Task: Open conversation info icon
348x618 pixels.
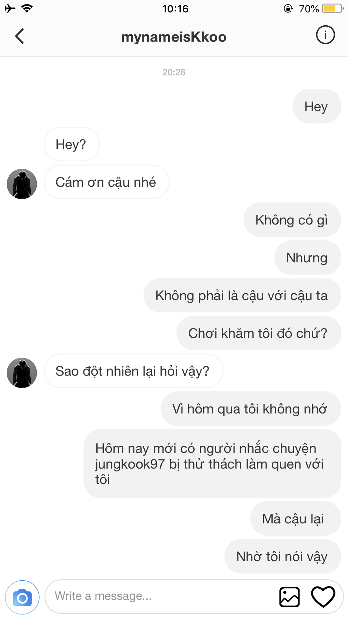Action: click(x=325, y=35)
